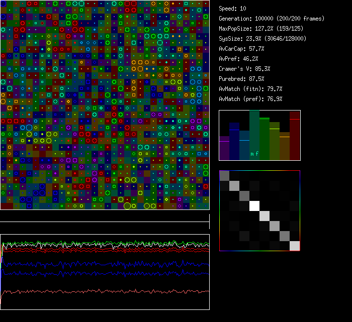Viewport: 352px width, 322px height.
Task: Click the "m f" label in the histogram
Action: 255,154
